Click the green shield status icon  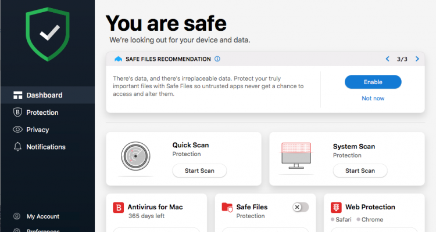point(48,34)
